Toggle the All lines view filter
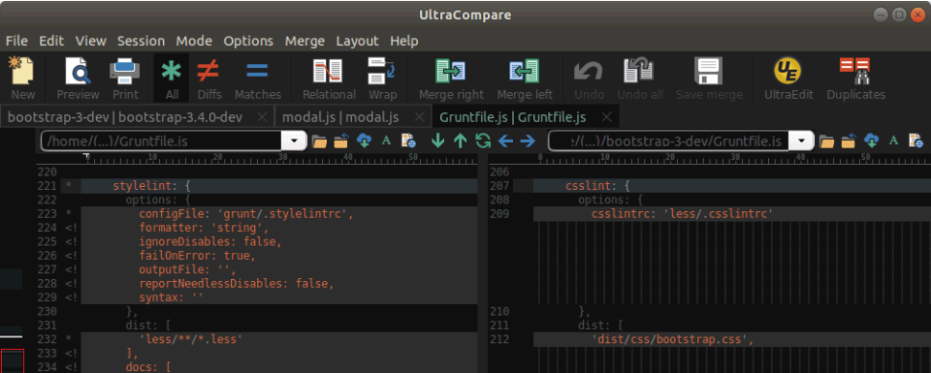The height and width of the screenshot is (373, 931). click(x=172, y=78)
